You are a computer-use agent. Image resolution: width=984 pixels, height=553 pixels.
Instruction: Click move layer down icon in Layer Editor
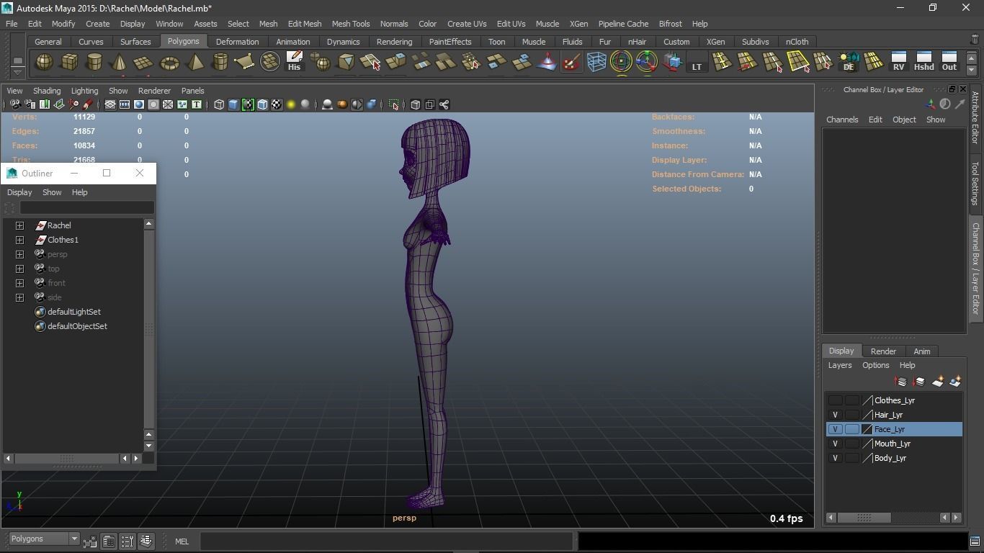pyautogui.click(x=918, y=382)
